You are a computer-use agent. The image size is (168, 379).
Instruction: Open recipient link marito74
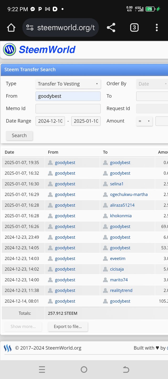pos(119,280)
